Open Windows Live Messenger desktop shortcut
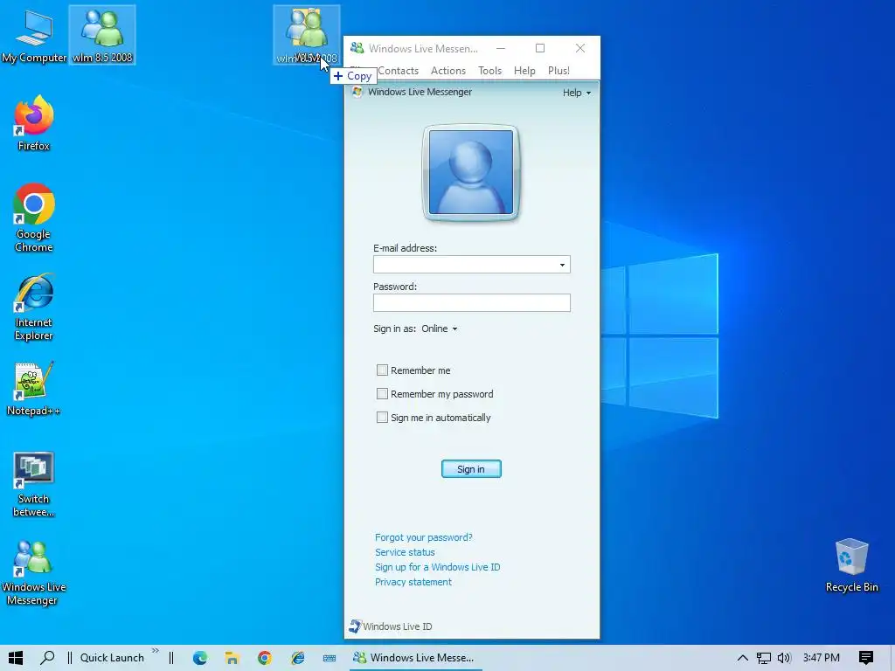The width and height of the screenshot is (895, 671). (x=34, y=572)
